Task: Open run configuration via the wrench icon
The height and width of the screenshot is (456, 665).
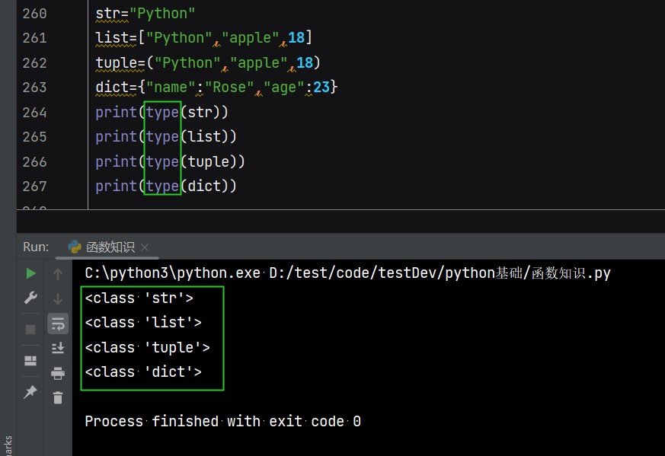Action: [30, 298]
